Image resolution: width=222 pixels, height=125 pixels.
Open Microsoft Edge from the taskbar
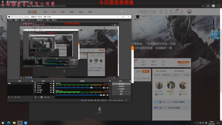pos(9,123)
